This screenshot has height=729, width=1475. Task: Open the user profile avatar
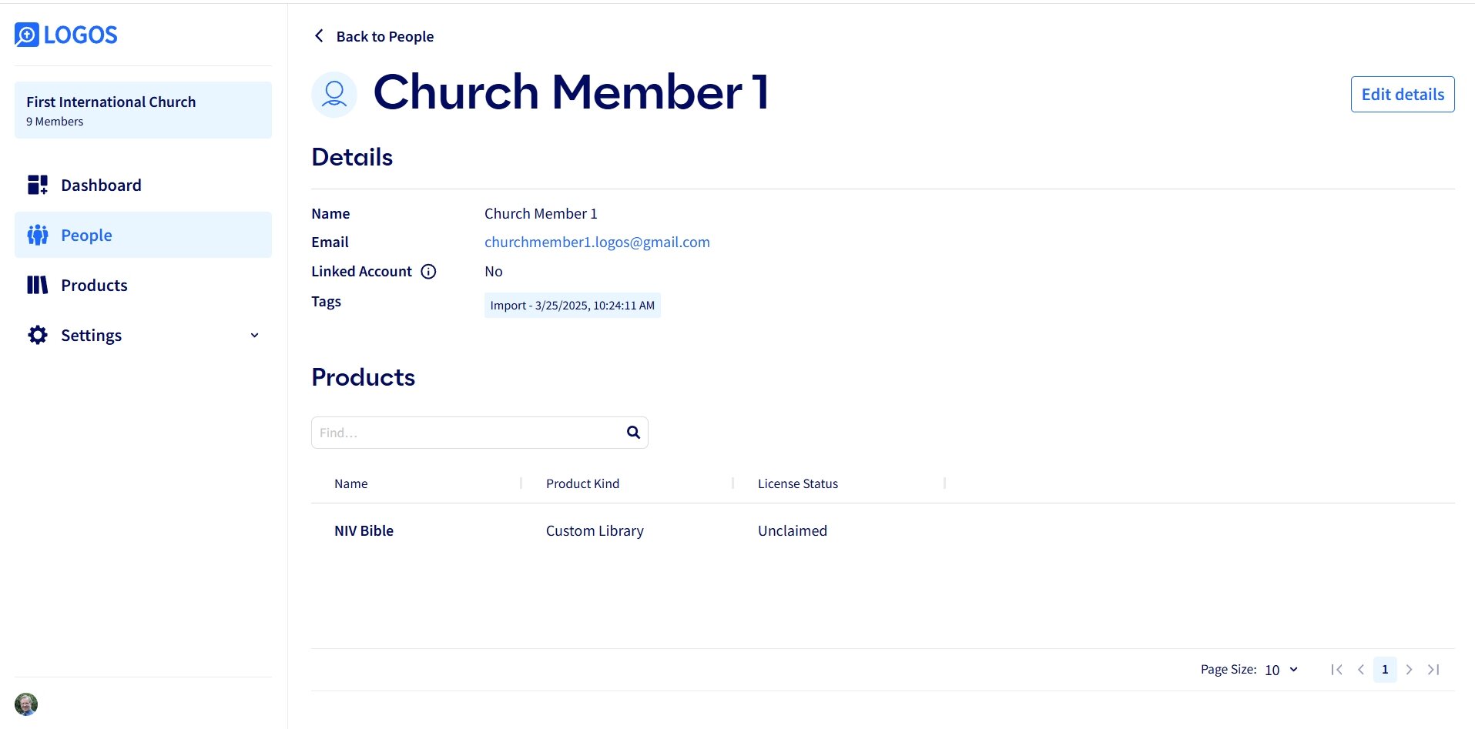point(26,704)
